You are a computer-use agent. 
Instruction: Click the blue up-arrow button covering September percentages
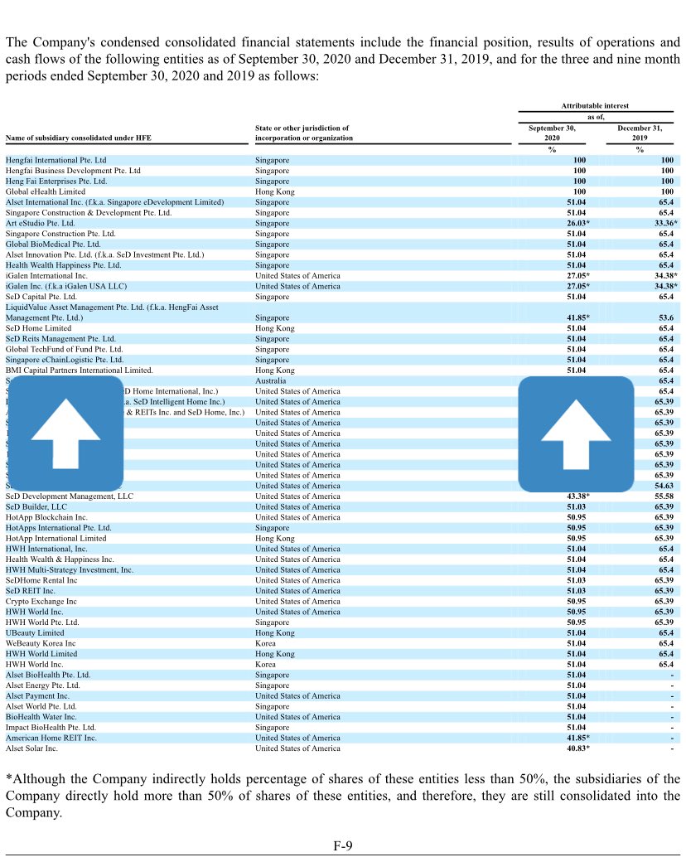[576, 434]
